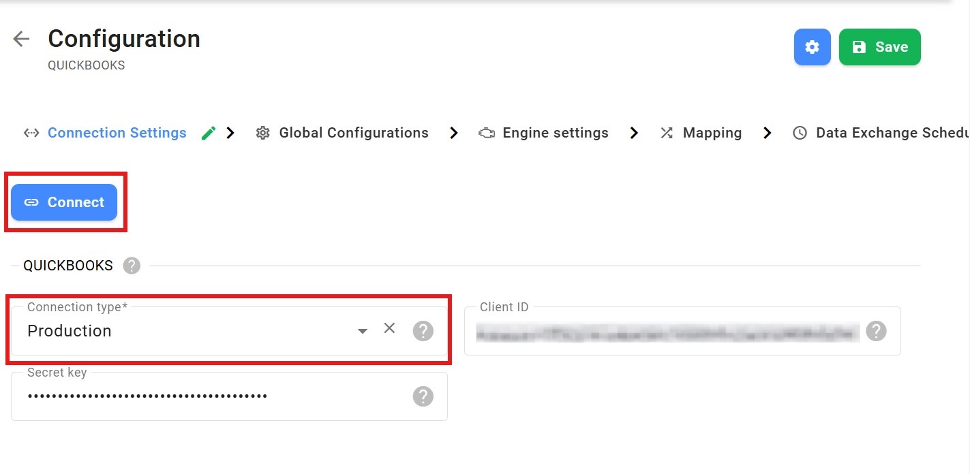Open the Connection Settings step

117,133
